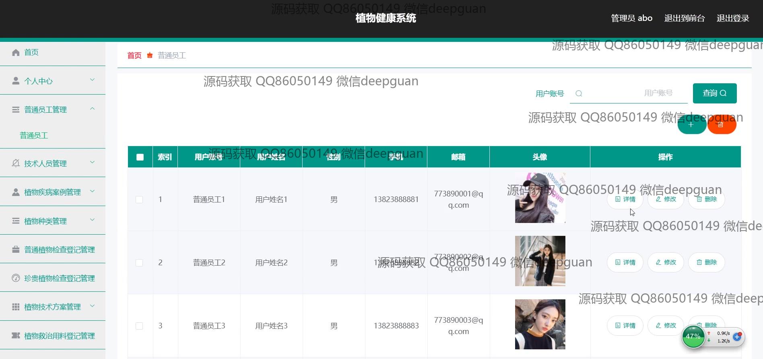Click the green 47% floating monitor circle

tap(693, 336)
